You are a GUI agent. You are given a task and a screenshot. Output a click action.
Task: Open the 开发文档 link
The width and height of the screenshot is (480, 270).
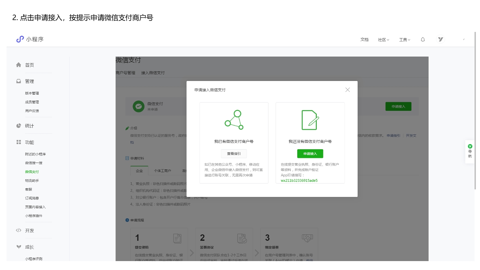click(x=411, y=136)
